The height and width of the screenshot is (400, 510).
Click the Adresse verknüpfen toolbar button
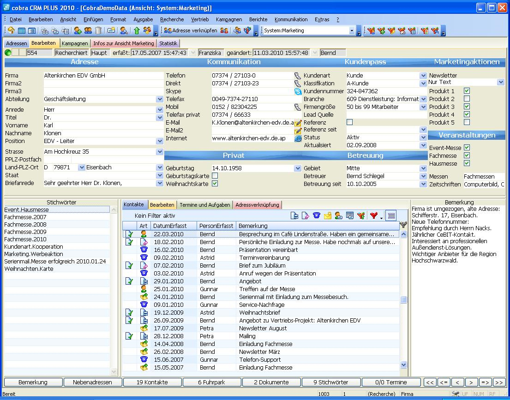(x=191, y=30)
